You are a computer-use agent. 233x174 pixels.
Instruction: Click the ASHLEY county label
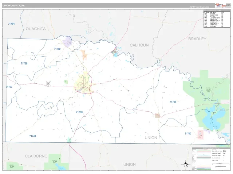[x=224, y=110]
